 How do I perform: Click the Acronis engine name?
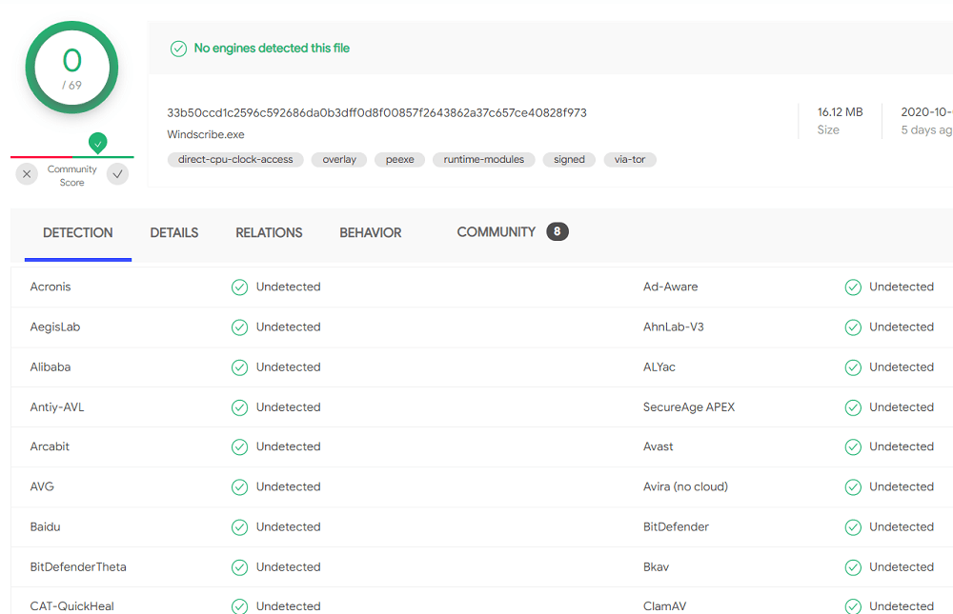[51, 287]
